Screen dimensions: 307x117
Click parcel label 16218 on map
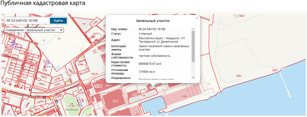94,74
